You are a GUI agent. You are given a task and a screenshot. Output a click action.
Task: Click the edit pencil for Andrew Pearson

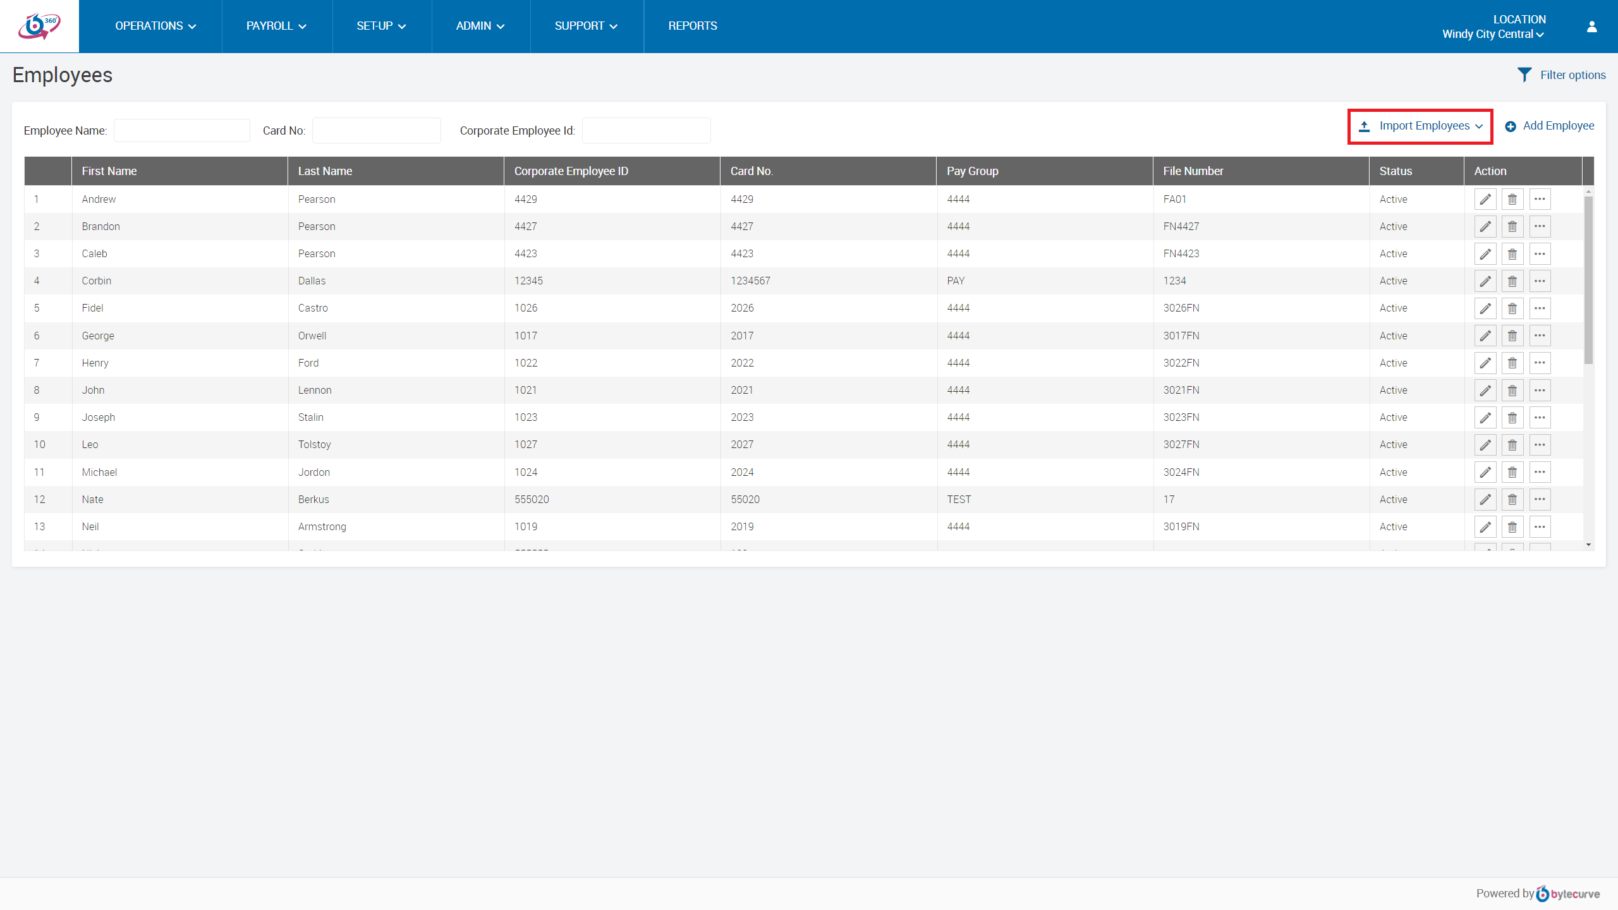point(1485,199)
